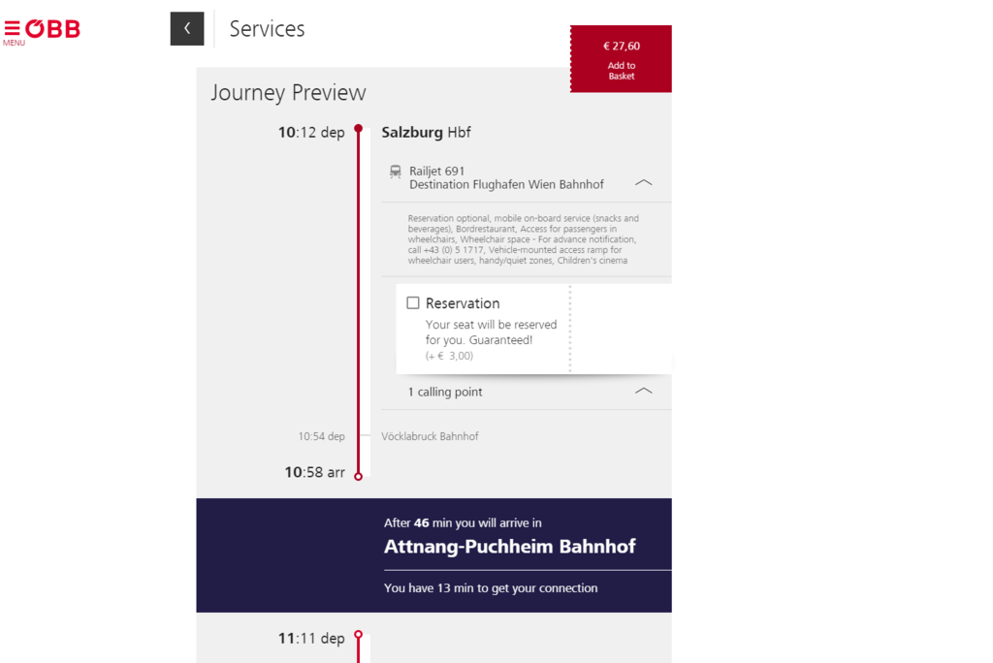Click the 11:11 departure timeline marker

pos(358,635)
